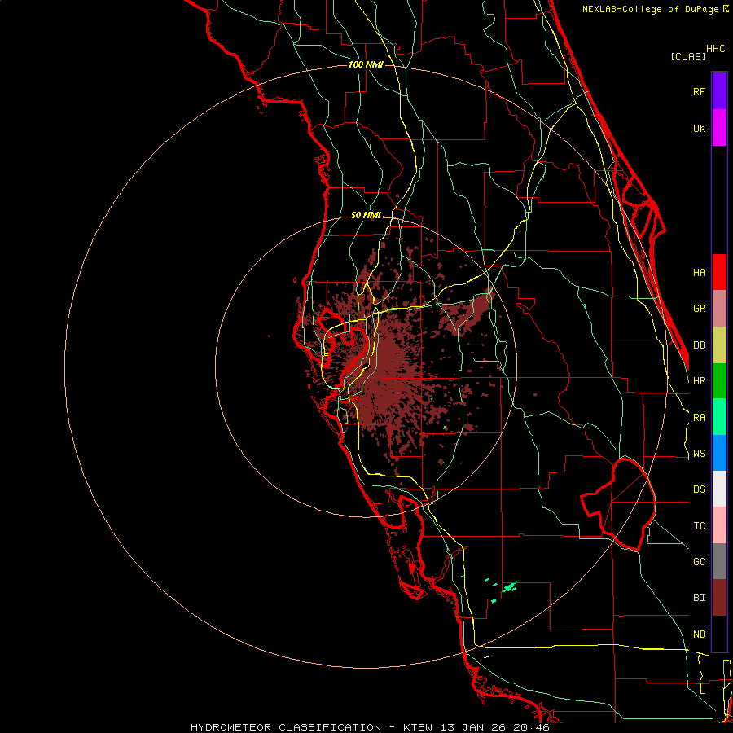This screenshot has height=733, width=733.
Task: Select the gray GC legend swatch
Action: (x=719, y=561)
